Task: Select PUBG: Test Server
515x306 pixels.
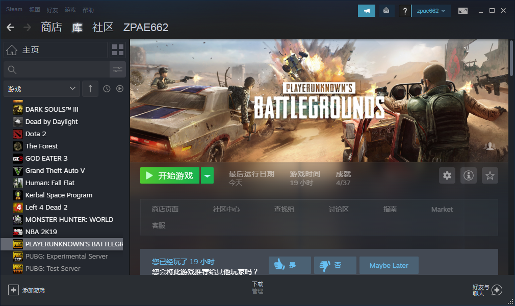Action: [62, 269]
